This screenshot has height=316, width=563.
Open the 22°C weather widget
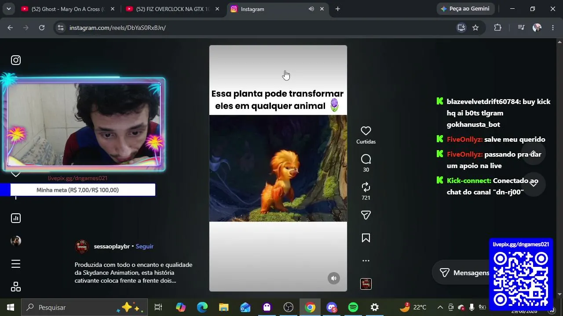[x=413, y=307]
